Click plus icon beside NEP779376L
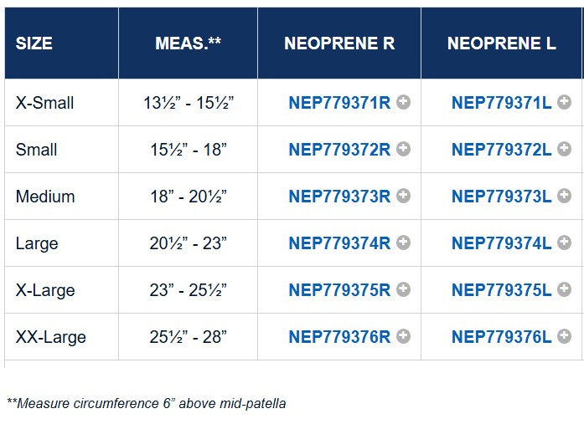This screenshot has width=584, height=424. [565, 336]
